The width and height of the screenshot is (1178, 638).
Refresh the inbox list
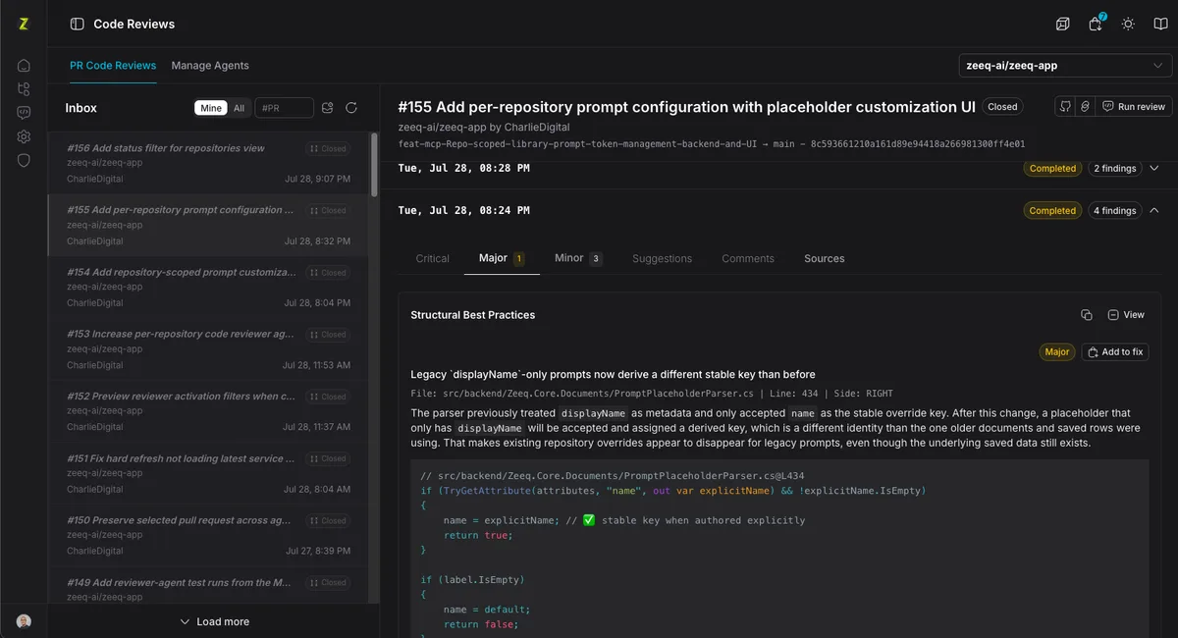pyautogui.click(x=351, y=108)
